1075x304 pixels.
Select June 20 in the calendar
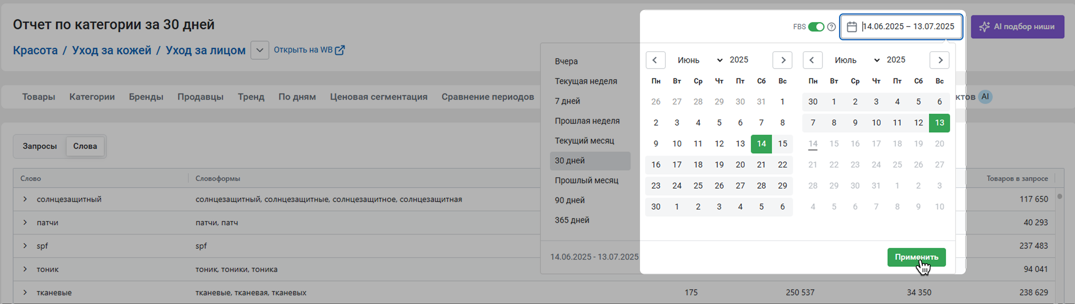[740, 165]
